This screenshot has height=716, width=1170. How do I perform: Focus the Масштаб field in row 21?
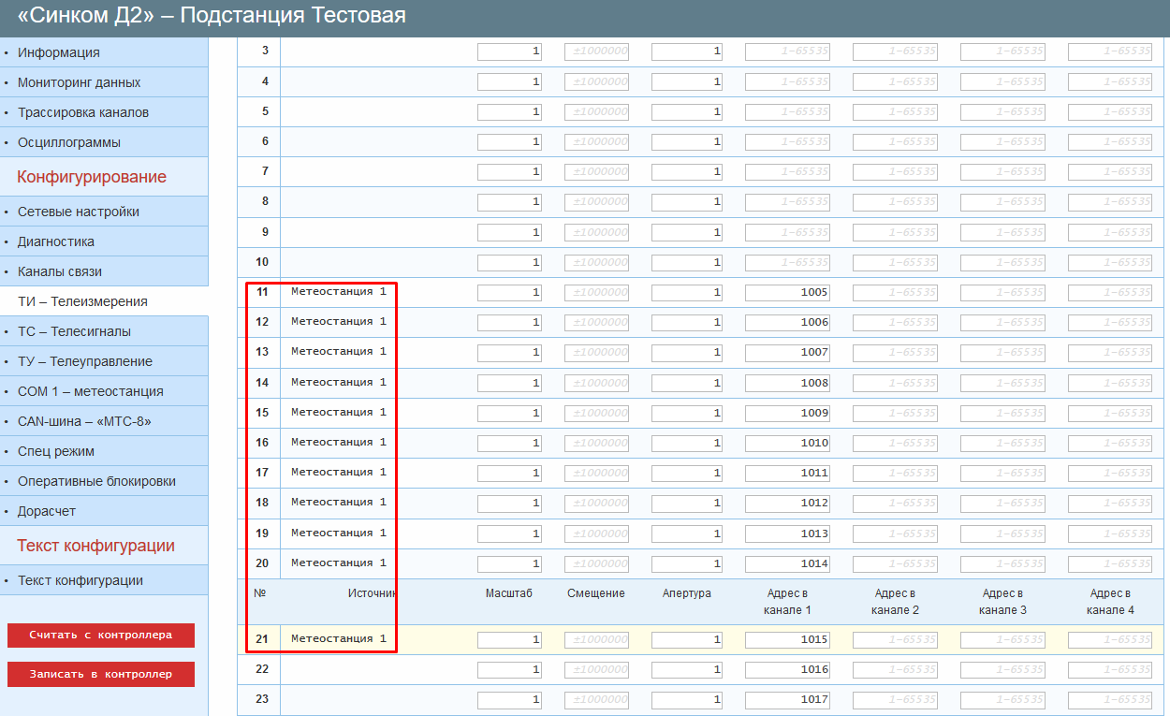tap(509, 640)
